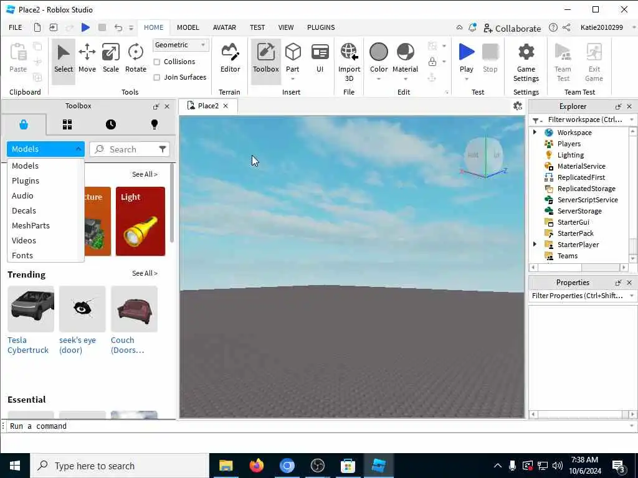The image size is (638, 478).
Task: Enable the Collisions checkbox
Action: [x=156, y=62]
